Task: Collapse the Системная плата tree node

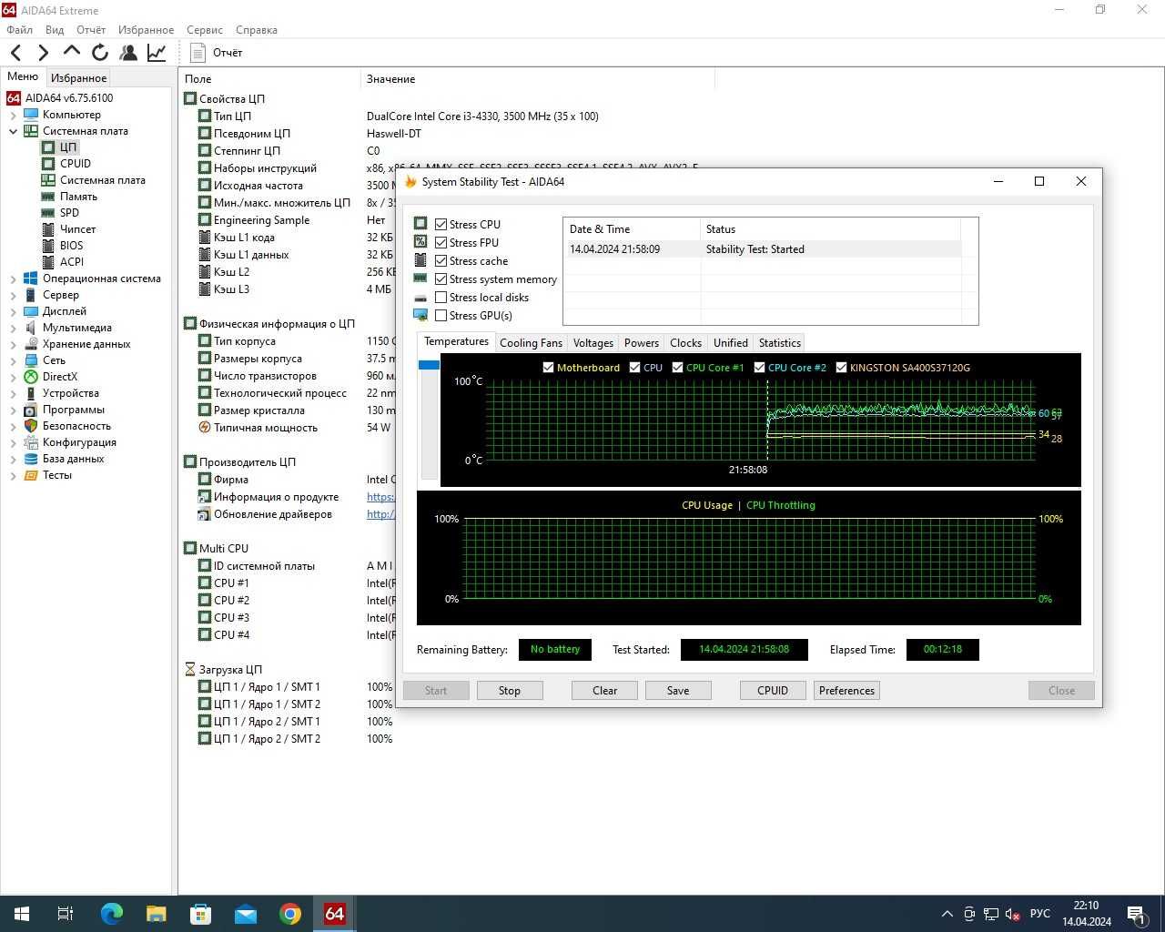Action: tap(13, 131)
